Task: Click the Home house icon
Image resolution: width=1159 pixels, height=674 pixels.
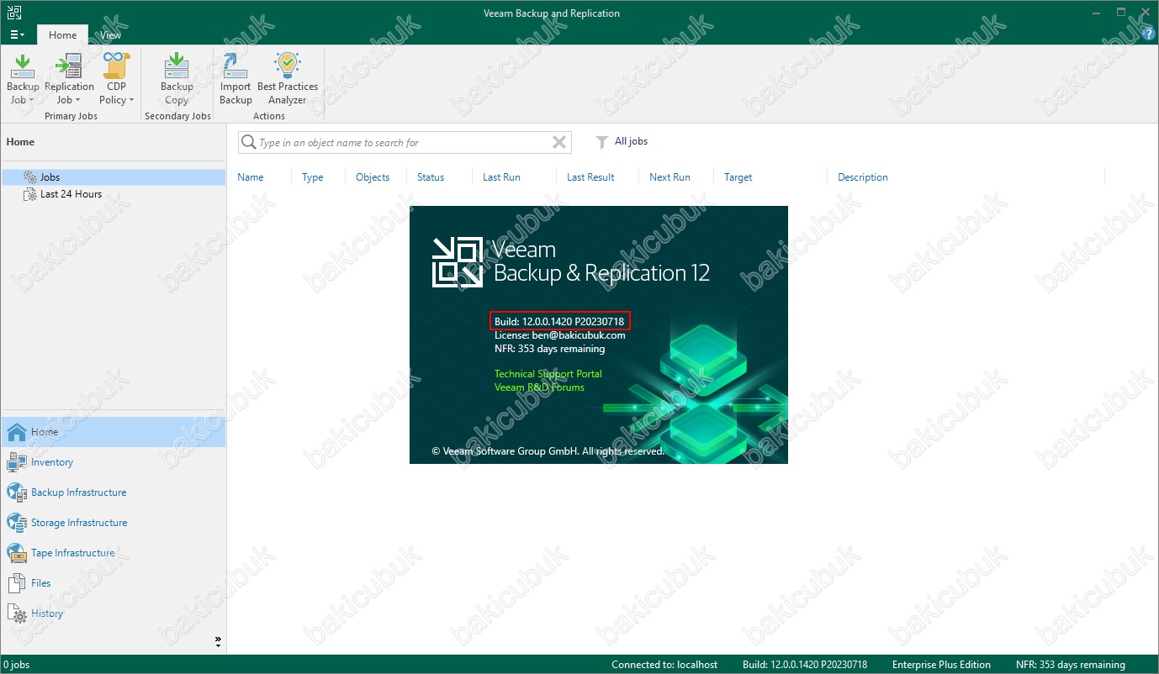Action: (x=17, y=432)
